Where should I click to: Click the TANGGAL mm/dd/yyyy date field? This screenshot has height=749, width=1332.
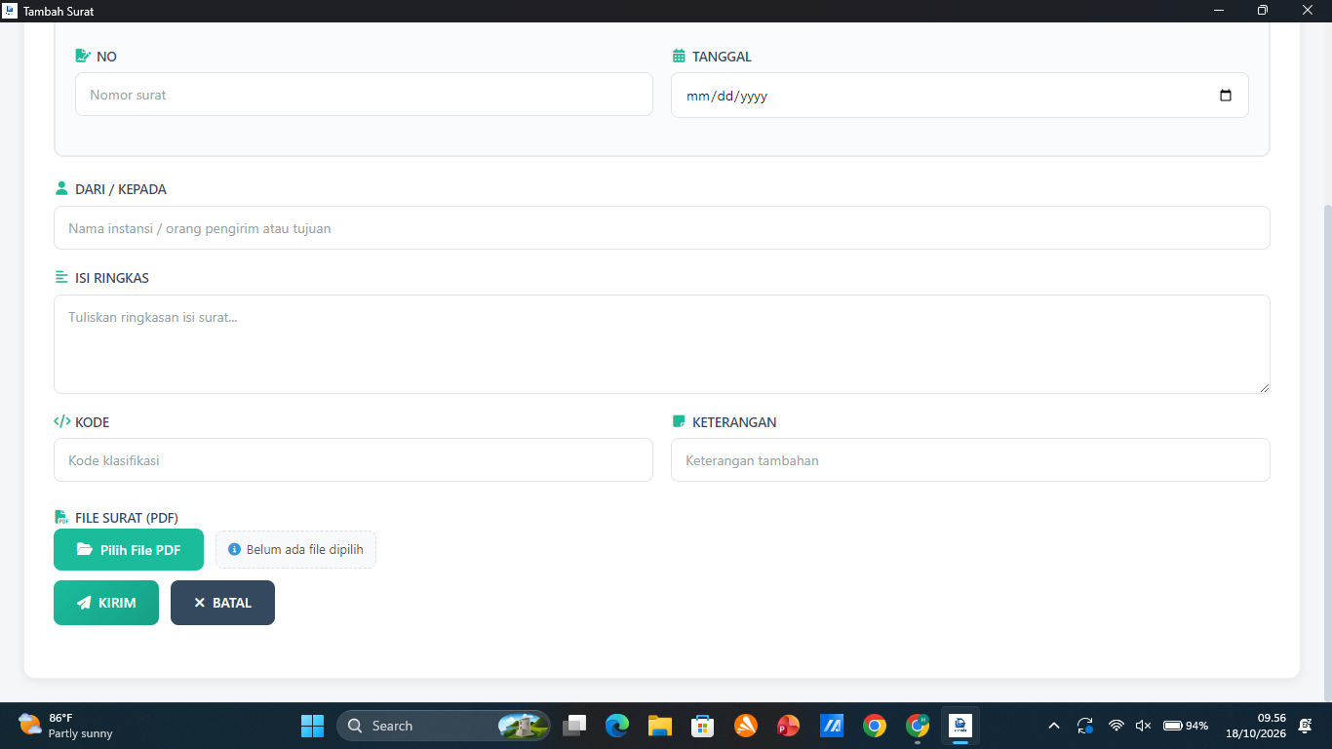click(x=960, y=96)
